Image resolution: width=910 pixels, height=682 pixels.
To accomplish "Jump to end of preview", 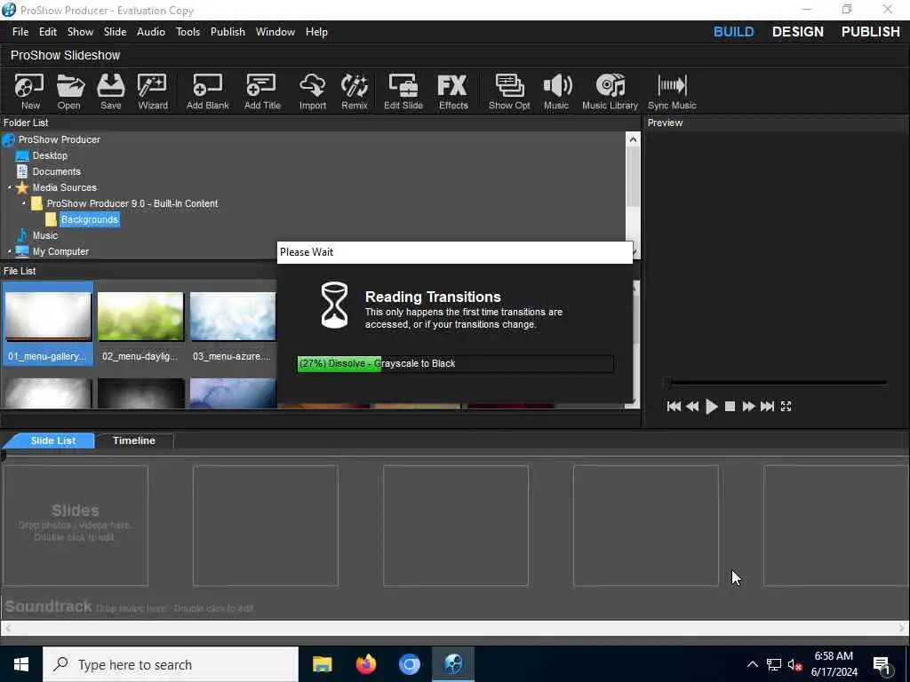I will coord(767,407).
